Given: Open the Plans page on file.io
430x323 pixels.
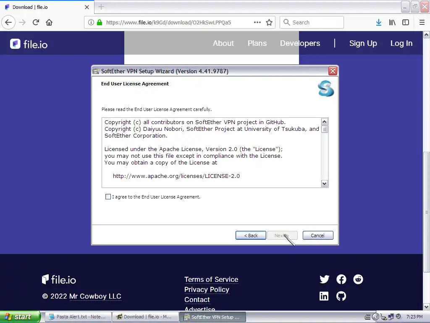Looking at the screenshot, I should point(257,43).
